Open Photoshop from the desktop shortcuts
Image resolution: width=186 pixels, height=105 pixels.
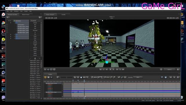point(3,90)
